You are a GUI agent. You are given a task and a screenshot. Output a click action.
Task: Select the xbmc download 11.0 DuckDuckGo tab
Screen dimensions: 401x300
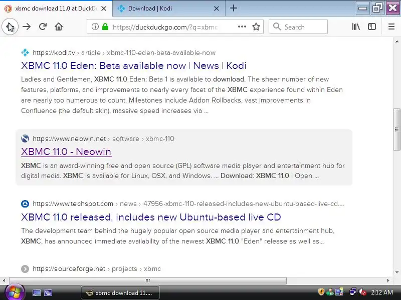point(56,8)
